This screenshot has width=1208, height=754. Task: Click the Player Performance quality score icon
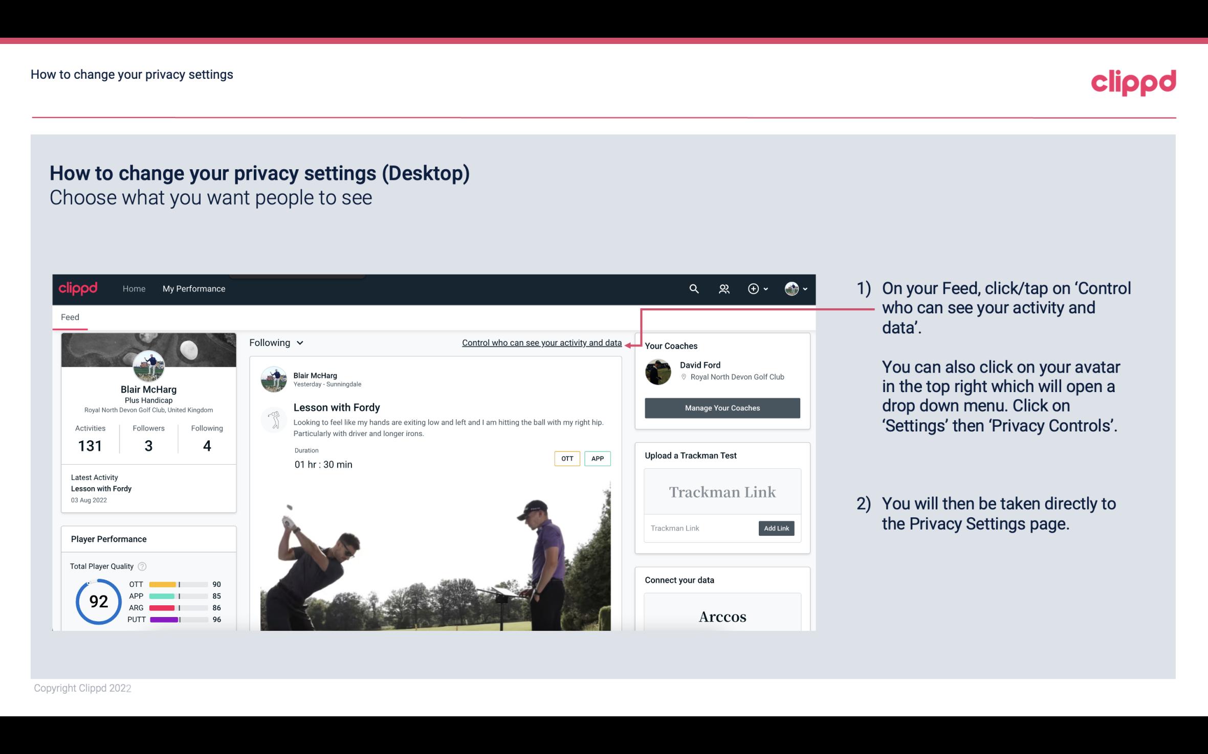coord(142,565)
